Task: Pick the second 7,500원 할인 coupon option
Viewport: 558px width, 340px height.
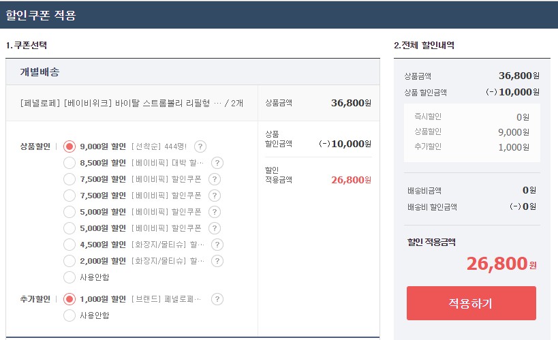Action: click(x=69, y=196)
